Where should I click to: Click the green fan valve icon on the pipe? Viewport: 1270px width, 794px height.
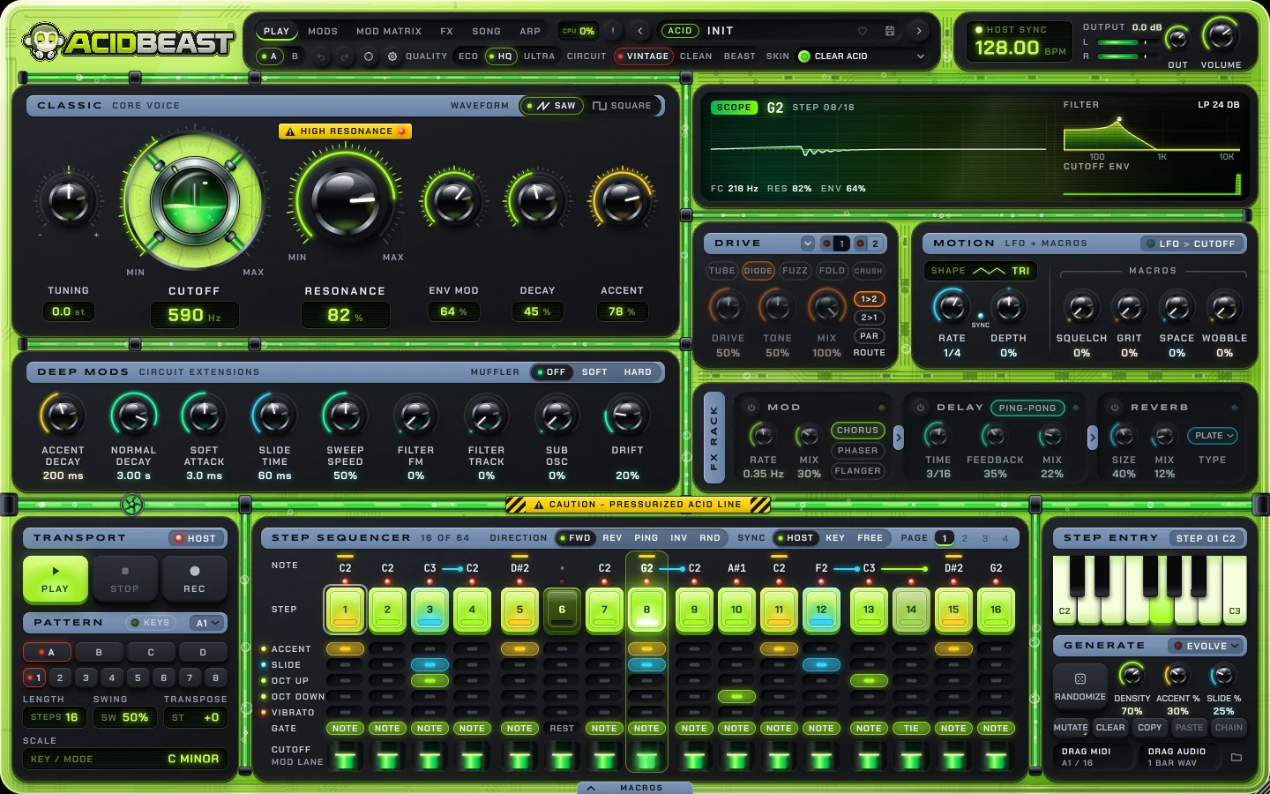tap(132, 505)
